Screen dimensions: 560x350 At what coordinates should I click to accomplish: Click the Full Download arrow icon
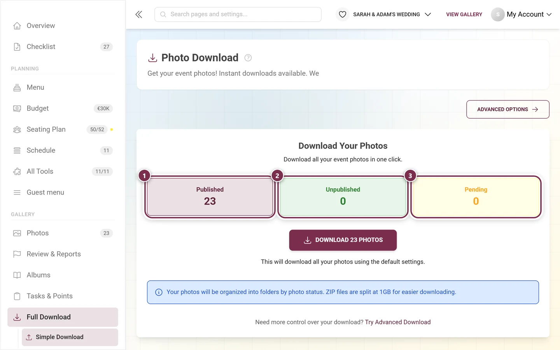tap(17, 317)
